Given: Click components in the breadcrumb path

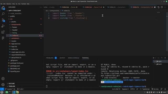Looking at the screenshot, I should pos(54,11).
